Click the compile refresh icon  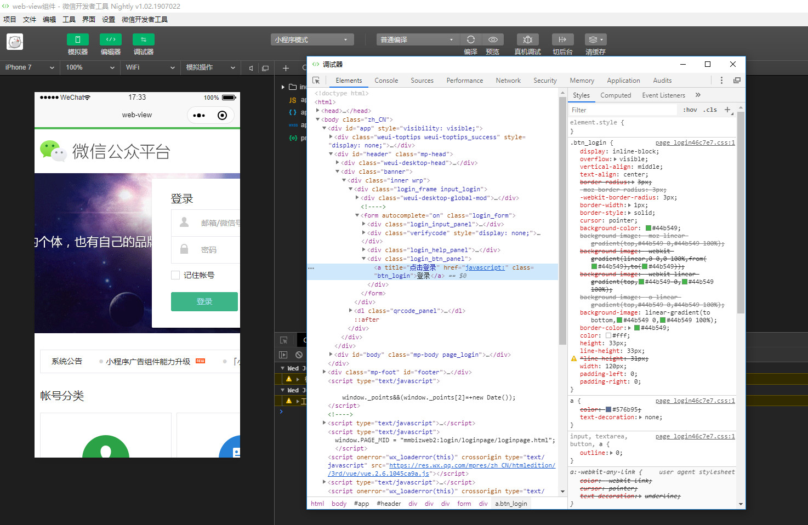coord(470,39)
